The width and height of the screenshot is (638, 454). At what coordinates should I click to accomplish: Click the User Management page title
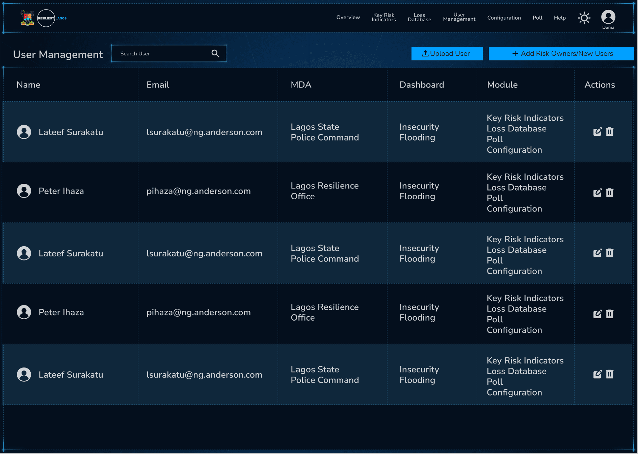[x=58, y=54]
